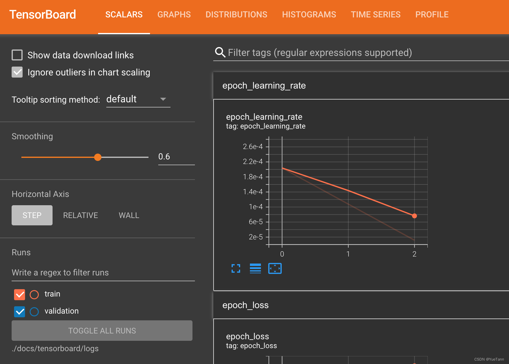Enable Show data download links
The image size is (509, 364).
pyautogui.click(x=17, y=55)
